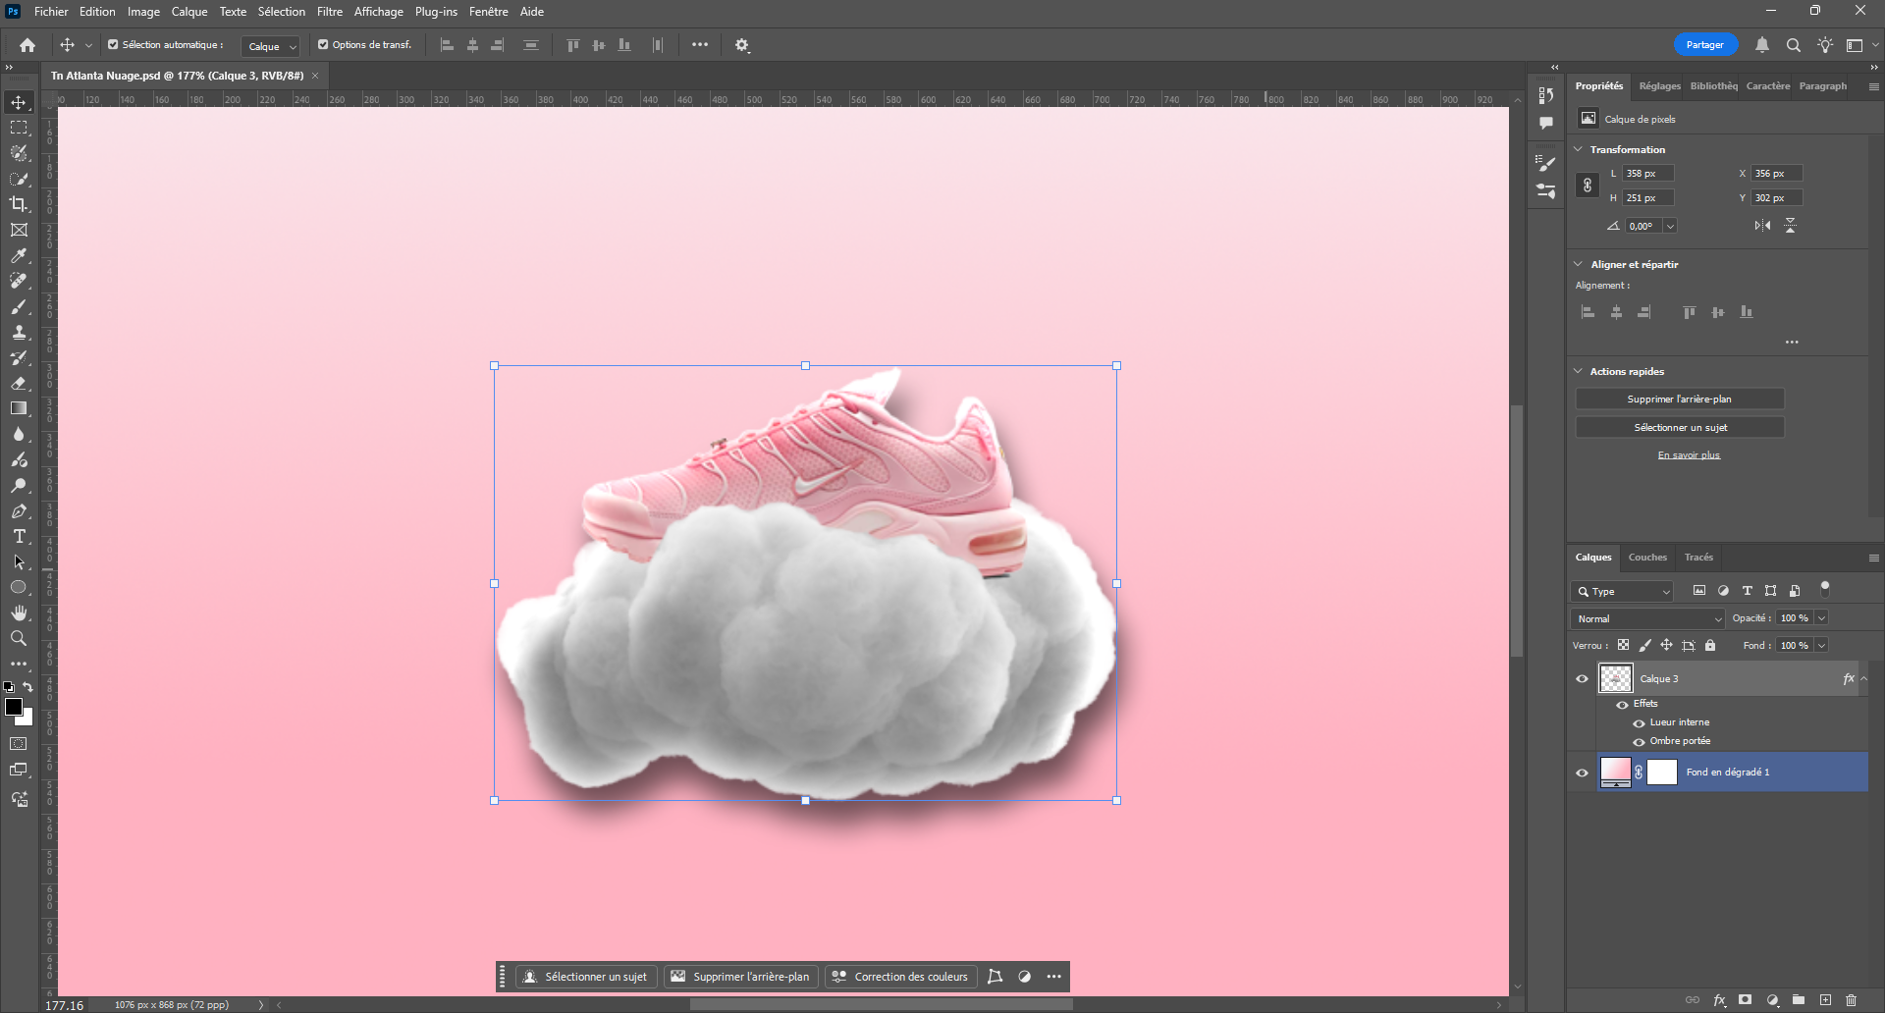The height and width of the screenshot is (1013, 1885).
Task: Click the Home icon in options bar
Action: pyautogui.click(x=27, y=45)
